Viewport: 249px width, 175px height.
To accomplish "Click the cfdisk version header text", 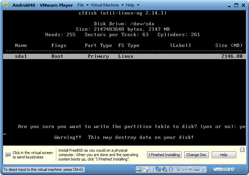I will pyautogui.click(x=122, y=13).
